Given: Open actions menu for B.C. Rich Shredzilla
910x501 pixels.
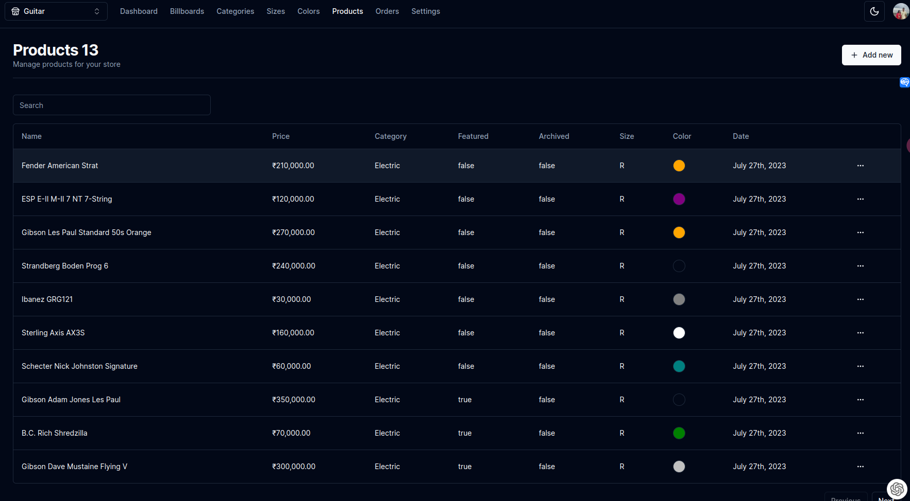Looking at the screenshot, I should (860, 433).
